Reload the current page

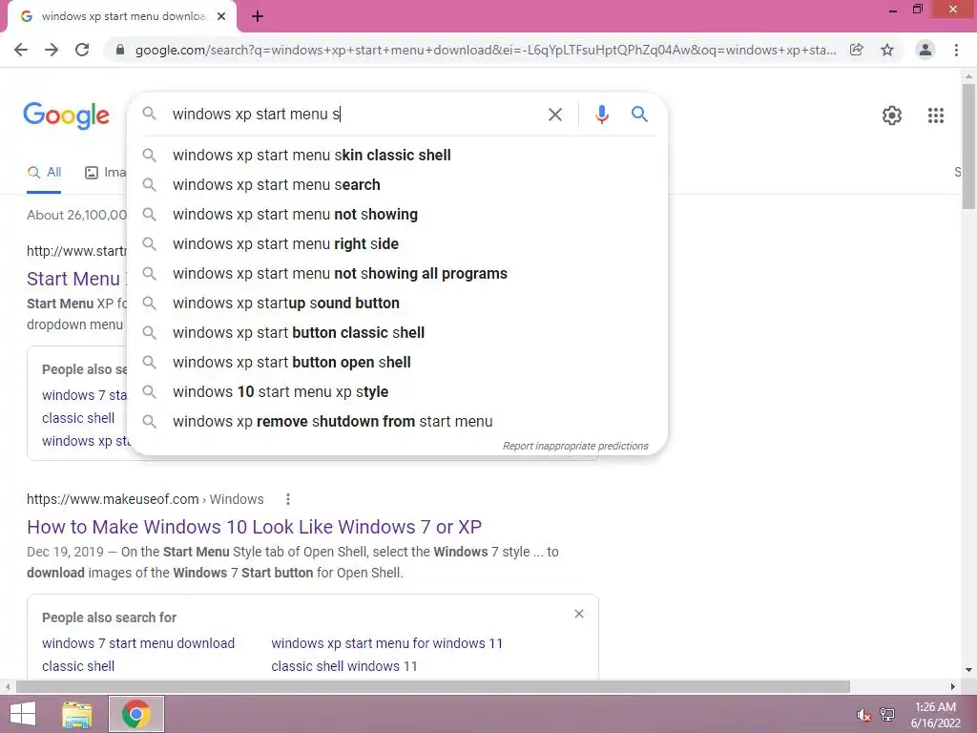(82, 50)
